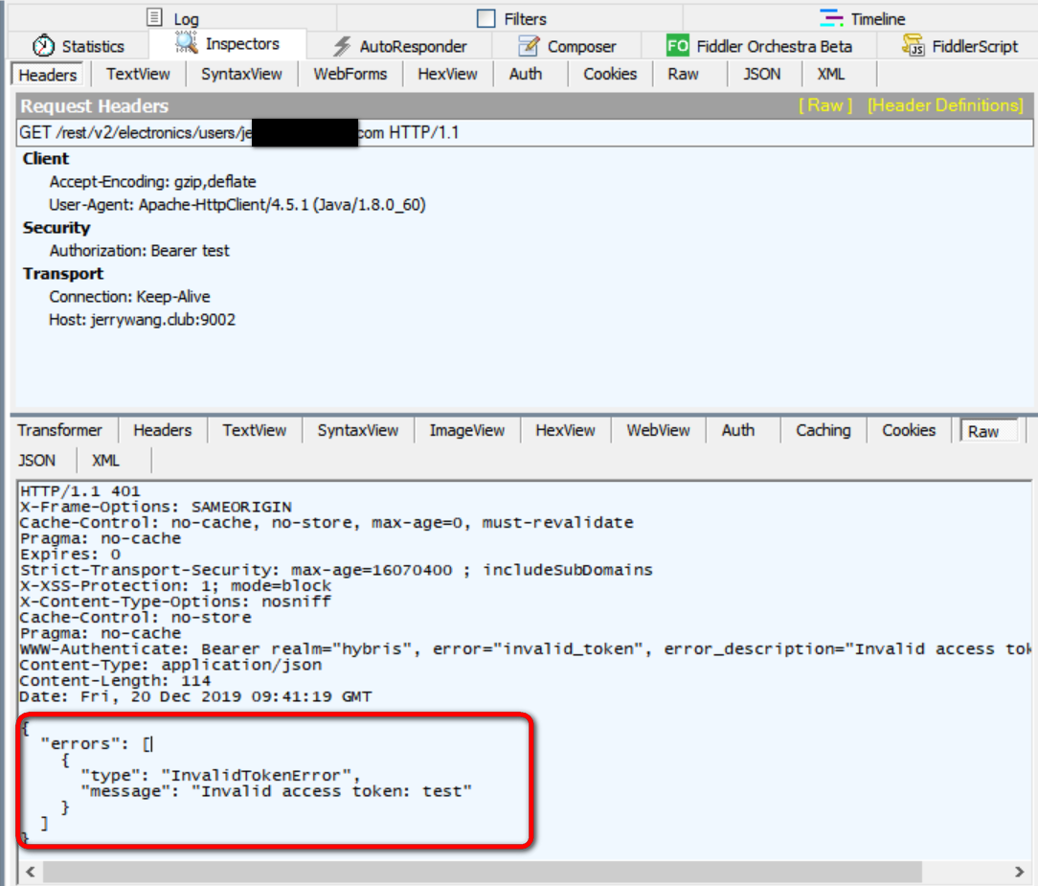Select the Inspectors tab
Screen dimensions: 1038x886
tap(227, 44)
